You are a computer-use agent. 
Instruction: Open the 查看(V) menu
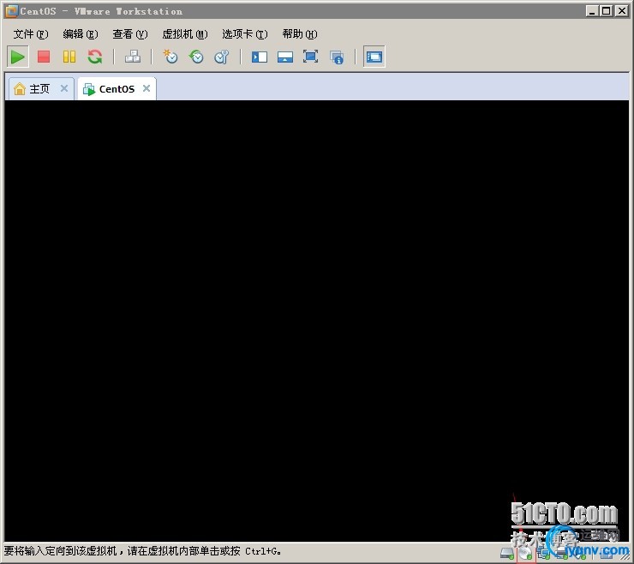(130, 34)
